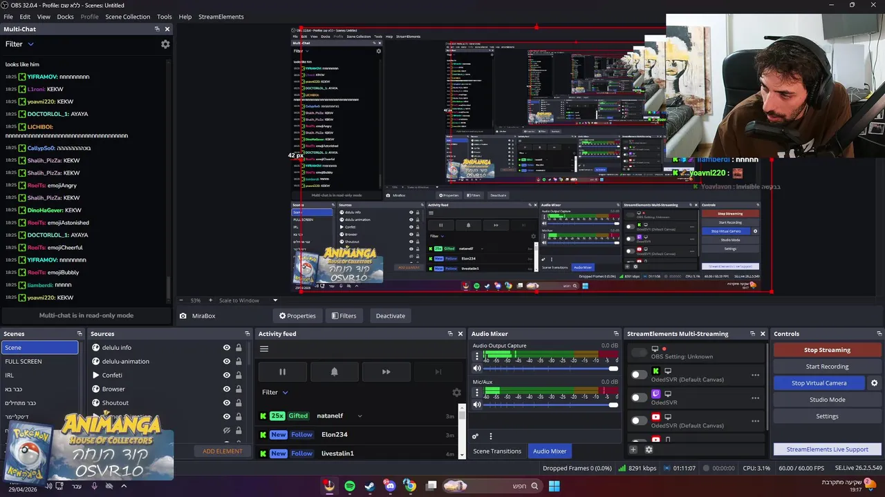This screenshot has height=497, width=885.
Task: Open virtual camera settings gear
Action: click(874, 383)
